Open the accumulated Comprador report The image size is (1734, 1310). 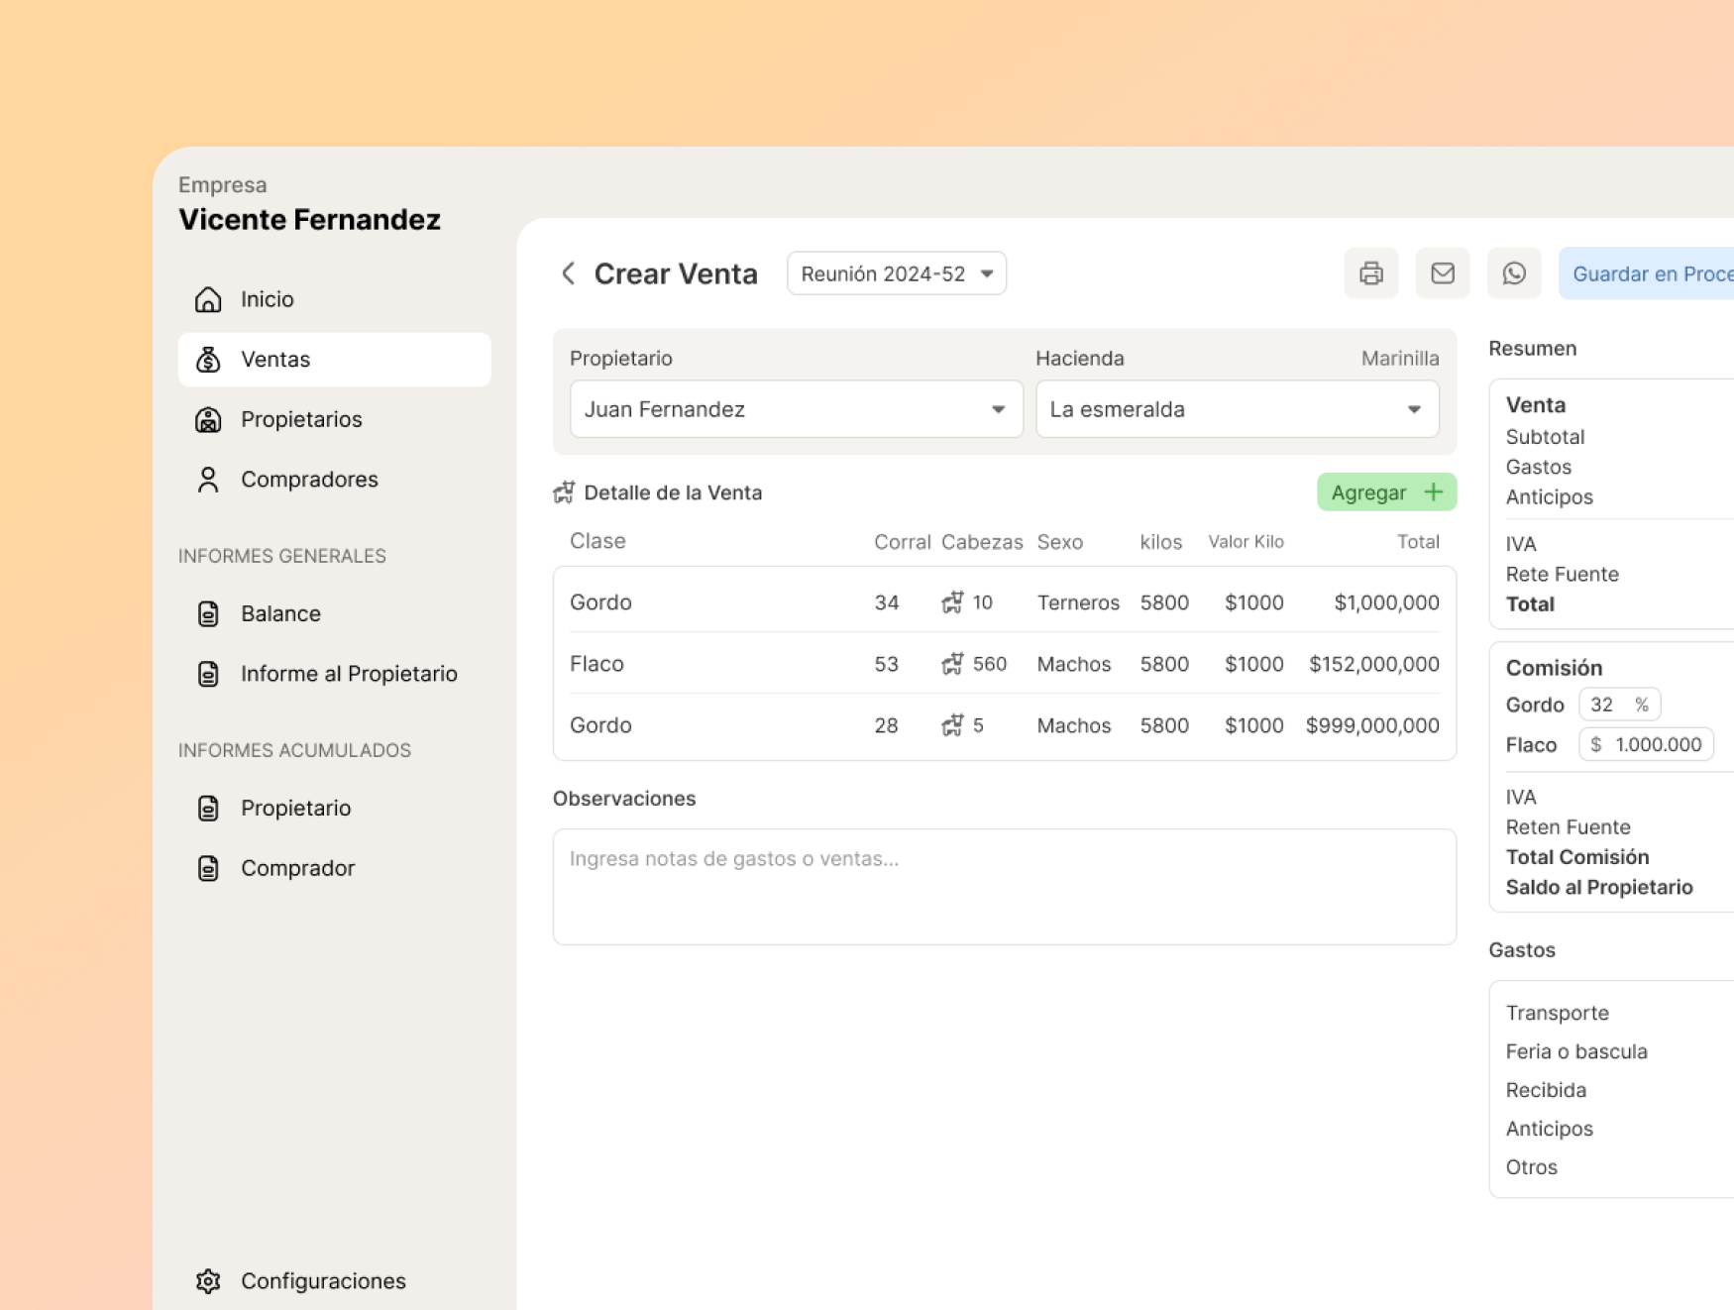point(335,868)
